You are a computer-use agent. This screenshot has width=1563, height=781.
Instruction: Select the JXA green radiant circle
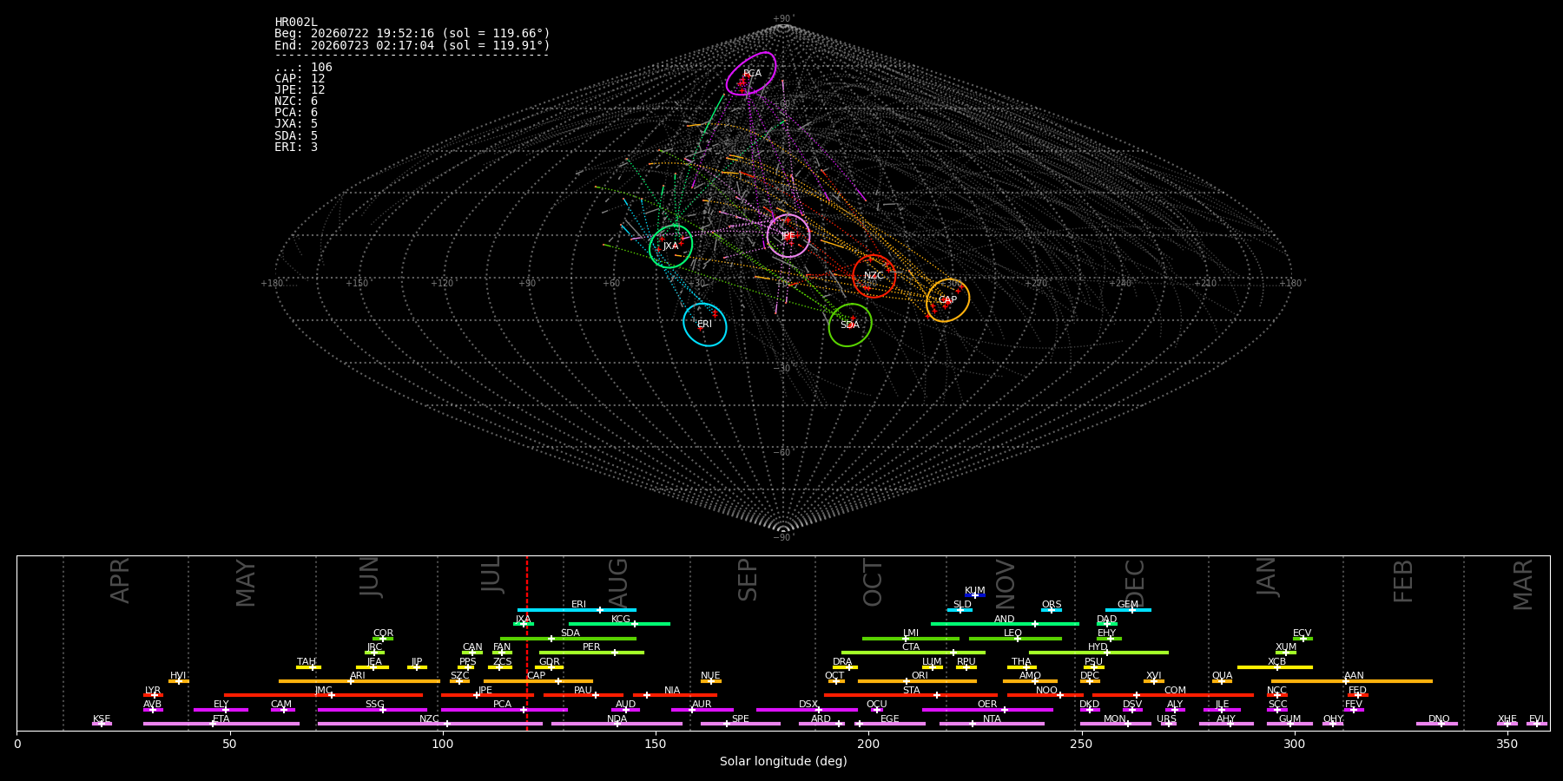click(671, 246)
